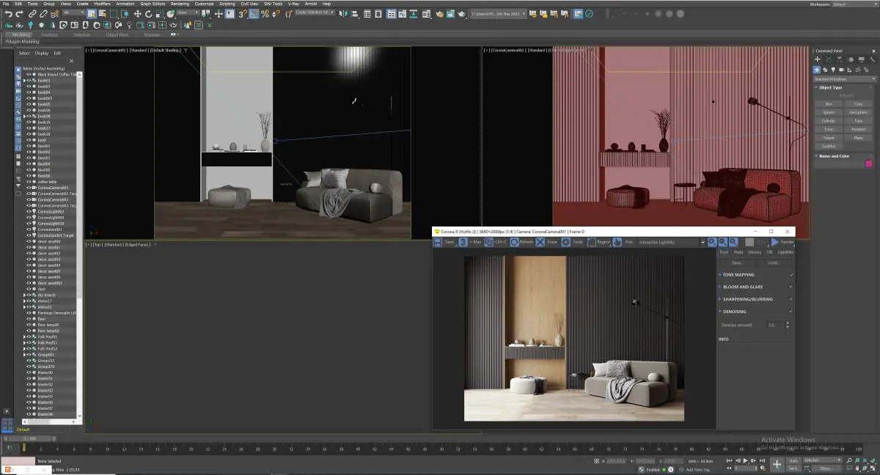This screenshot has width=880, height=475.
Task: Open the Standard Primitives dropdown
Action: click(845, 79)
